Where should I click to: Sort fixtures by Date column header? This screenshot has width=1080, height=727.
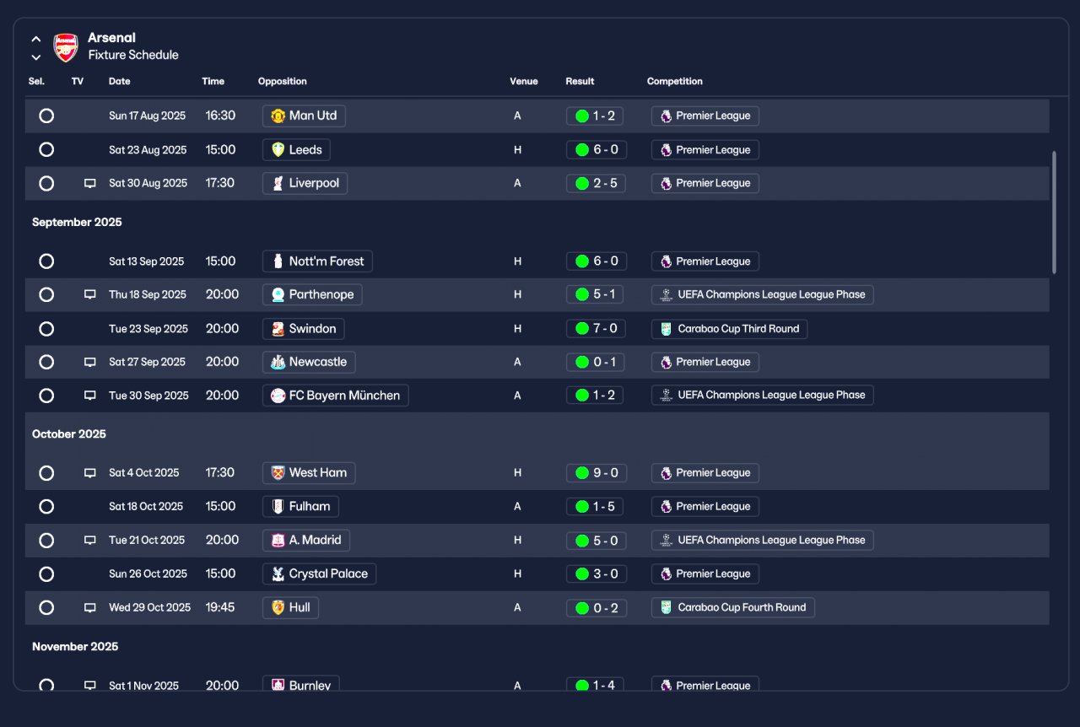tap(120, 82)
